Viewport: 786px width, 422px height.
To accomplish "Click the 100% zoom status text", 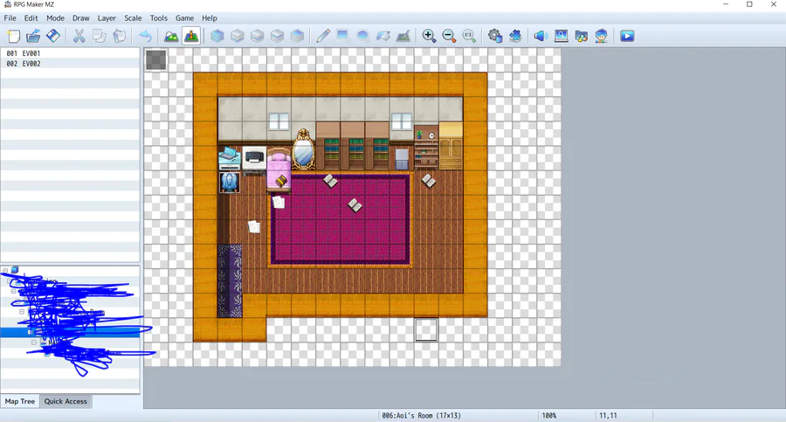I will coord(549,416).
